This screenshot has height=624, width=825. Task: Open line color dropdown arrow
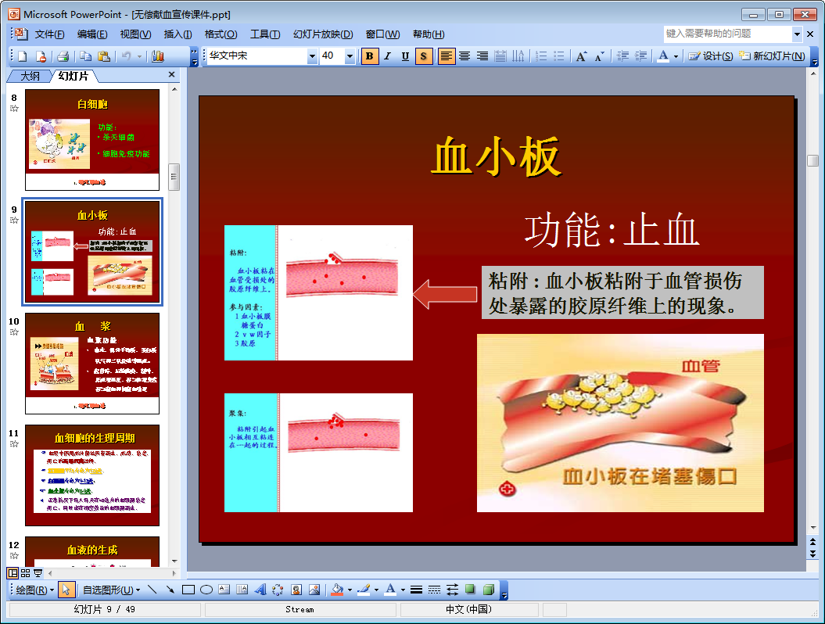376,590
